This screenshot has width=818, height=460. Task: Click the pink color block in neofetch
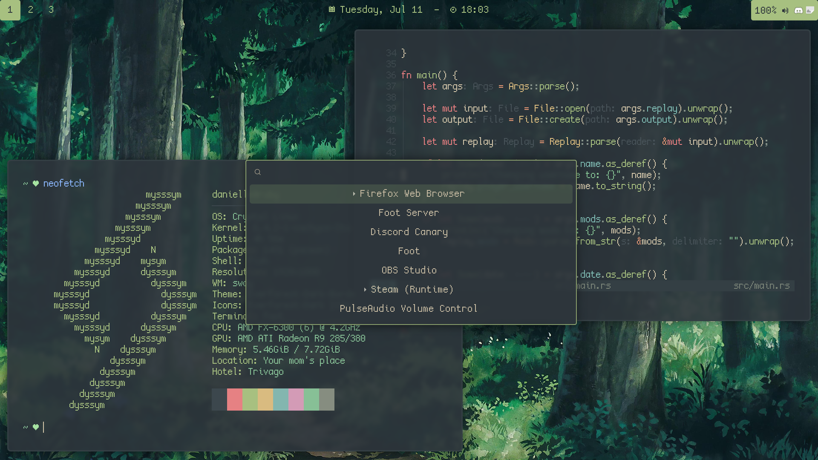(296, 400)
